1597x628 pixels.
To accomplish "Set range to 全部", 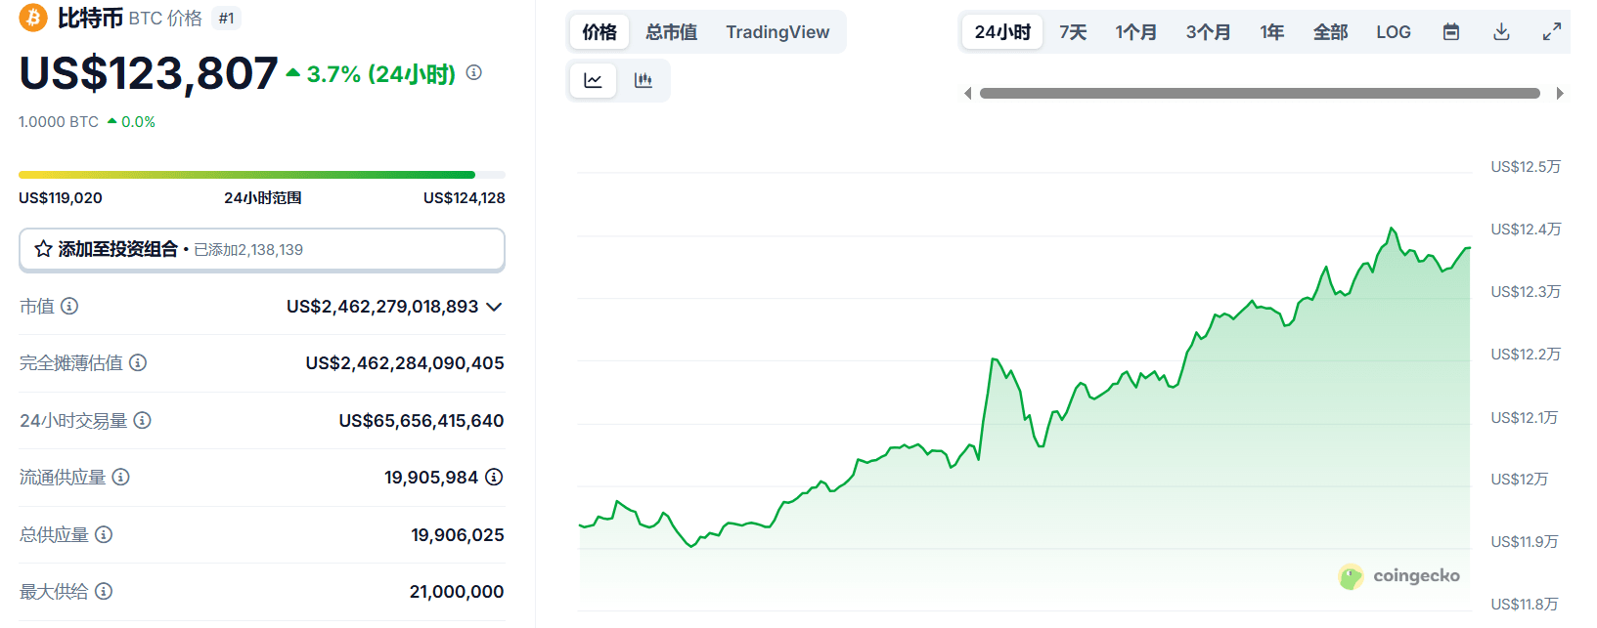I will [x=1331, y=32].
